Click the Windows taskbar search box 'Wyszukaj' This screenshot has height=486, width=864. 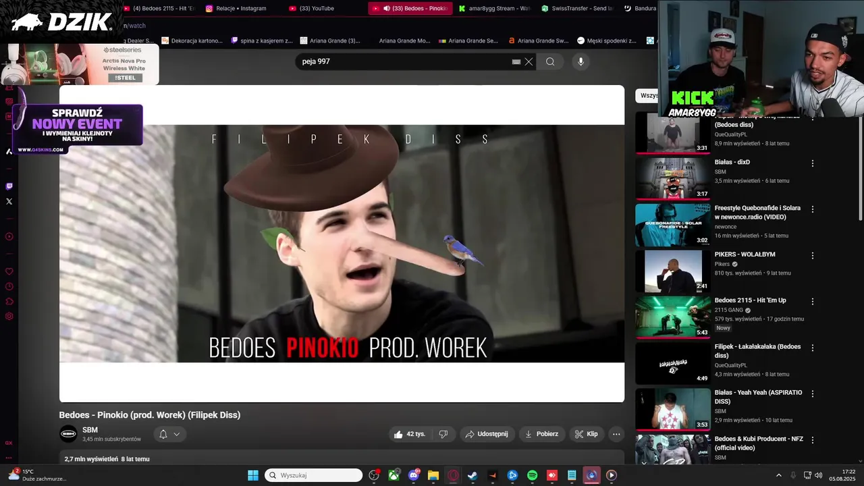pyautogui.click(x=314, y=475)
